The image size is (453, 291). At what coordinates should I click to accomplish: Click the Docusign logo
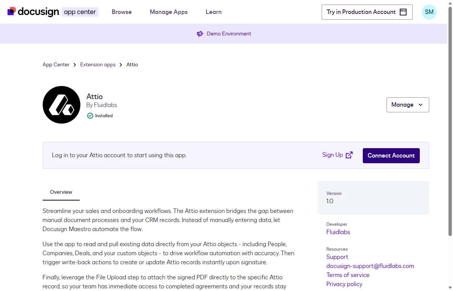click(x=33, y=12)
